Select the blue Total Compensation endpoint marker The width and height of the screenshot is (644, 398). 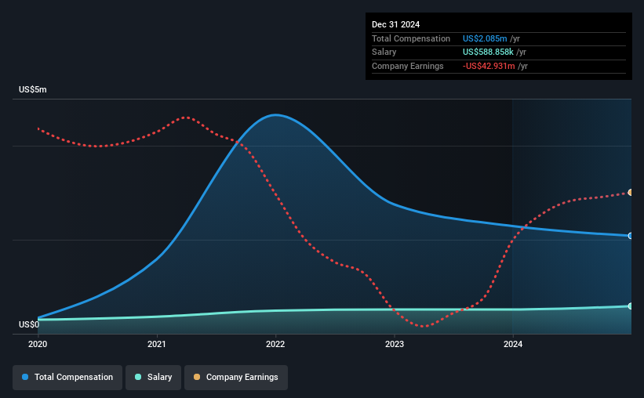(631, 236)
